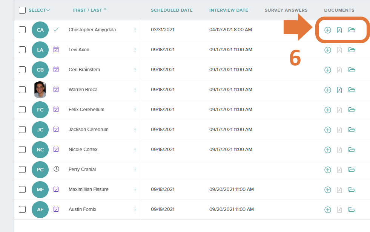
Task: Open three-dot menu for Christopher Amygdala
Action: [135, 30]
